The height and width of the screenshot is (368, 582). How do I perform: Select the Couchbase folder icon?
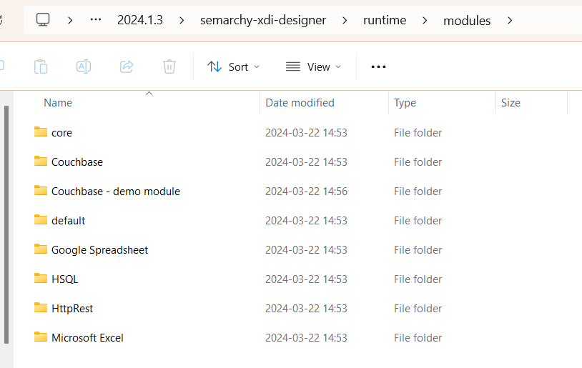41,161
